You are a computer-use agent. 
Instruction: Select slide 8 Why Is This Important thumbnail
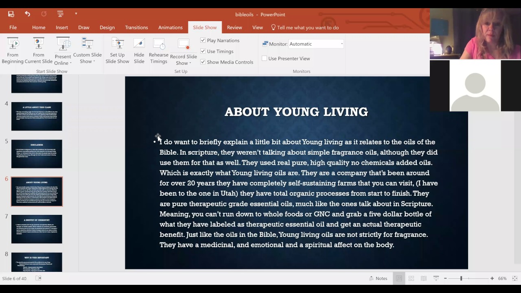click(x=37, y=262)
